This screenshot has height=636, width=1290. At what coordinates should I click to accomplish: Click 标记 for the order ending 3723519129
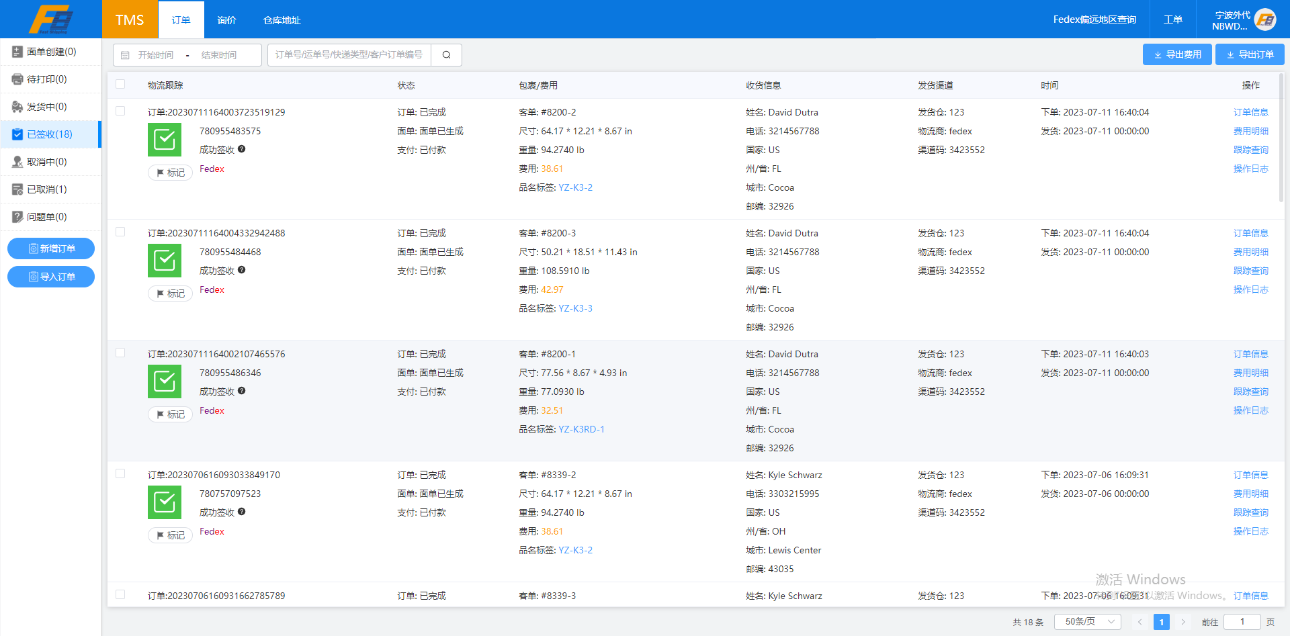coord(171,173)
